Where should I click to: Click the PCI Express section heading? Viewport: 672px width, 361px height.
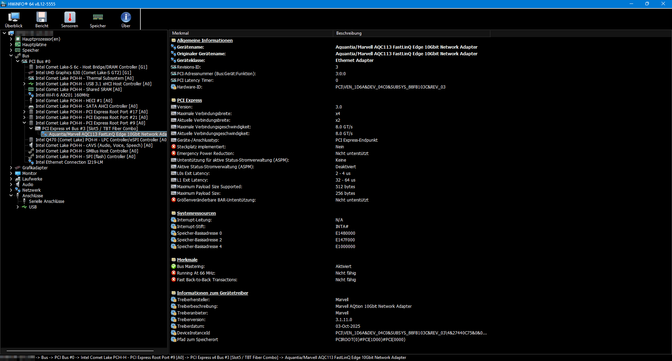(x=189, y=100)
